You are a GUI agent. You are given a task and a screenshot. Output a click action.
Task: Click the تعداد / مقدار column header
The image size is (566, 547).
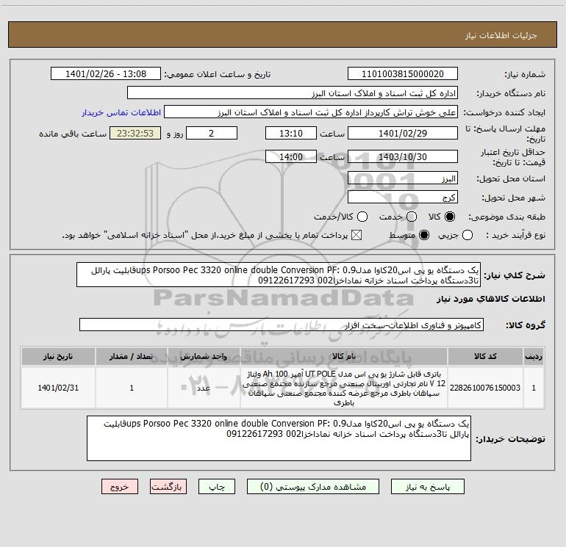pyautogui.click(x=132, y=356)
